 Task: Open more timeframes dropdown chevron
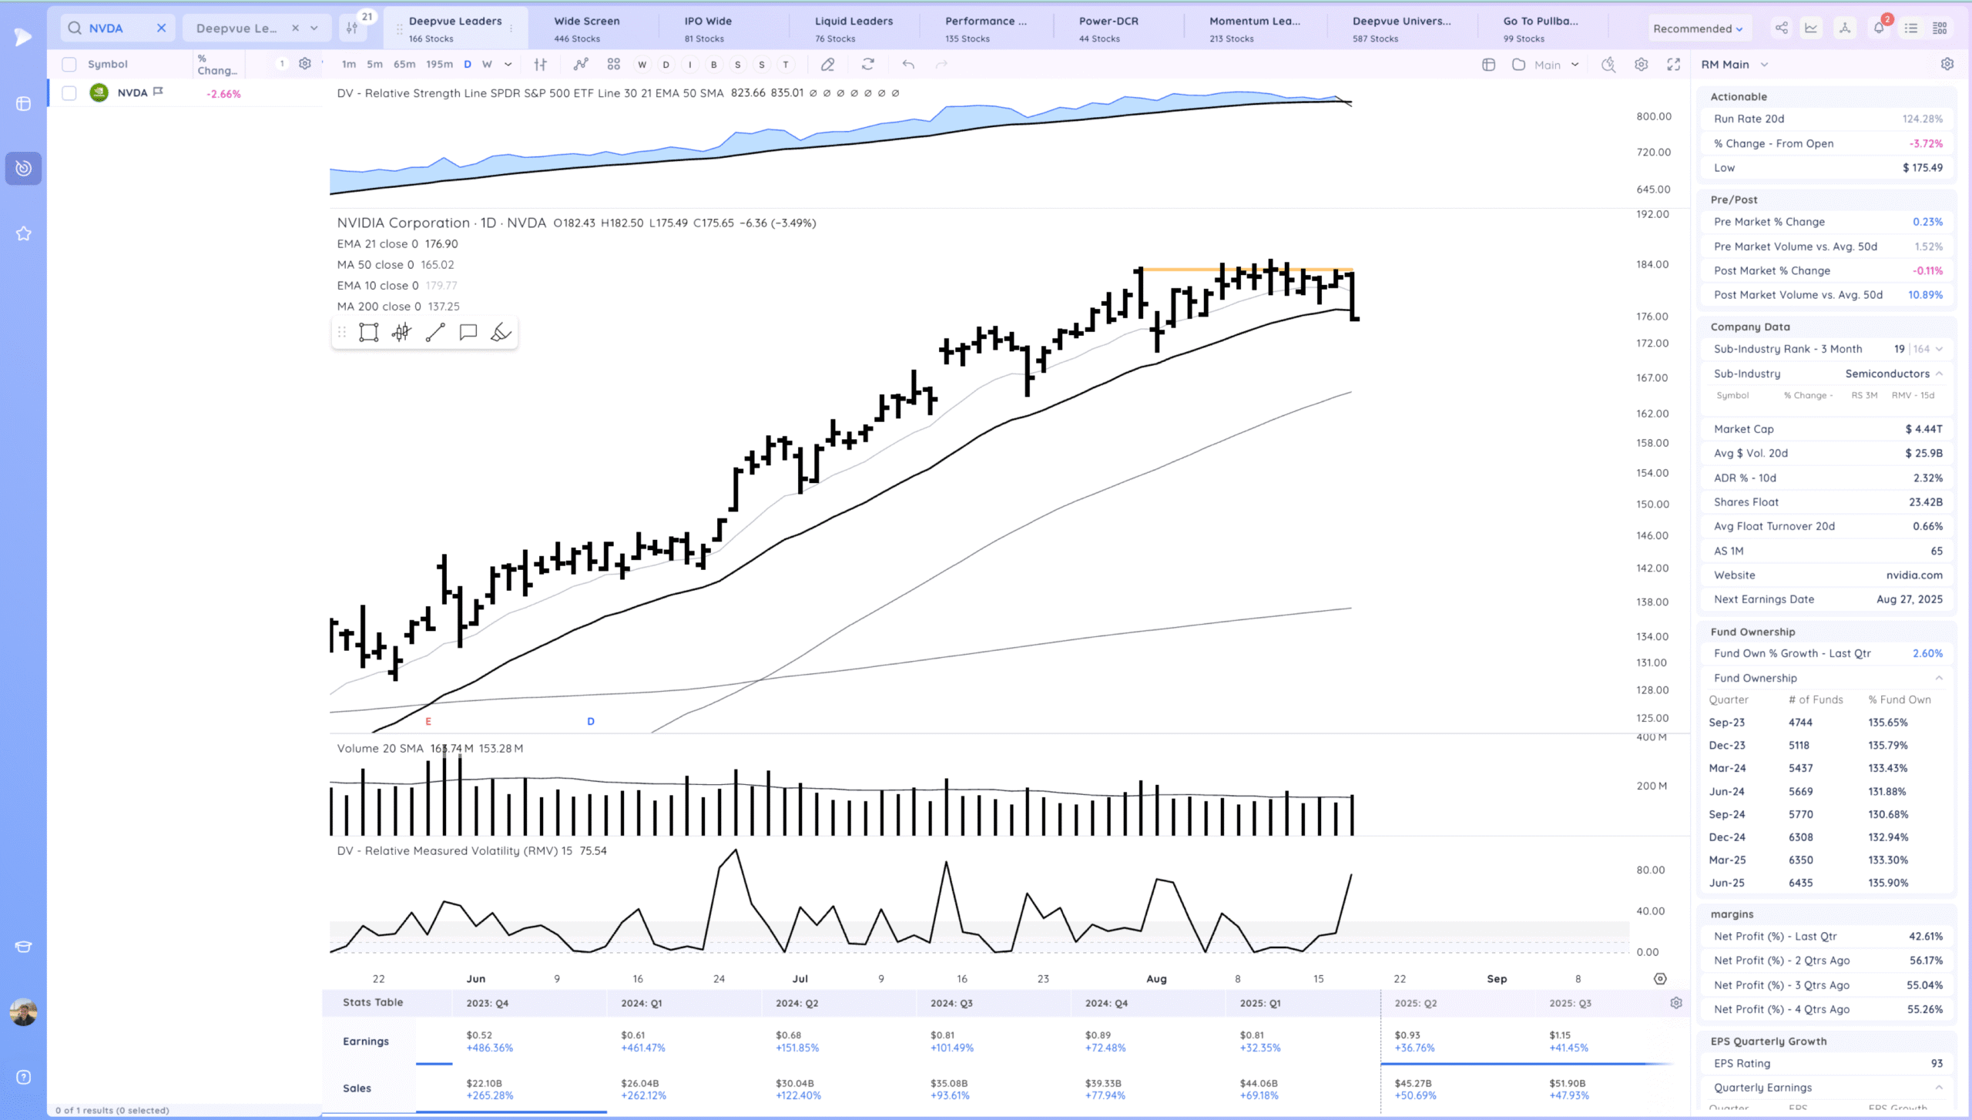pyautogui.click(x=508, y=65)
